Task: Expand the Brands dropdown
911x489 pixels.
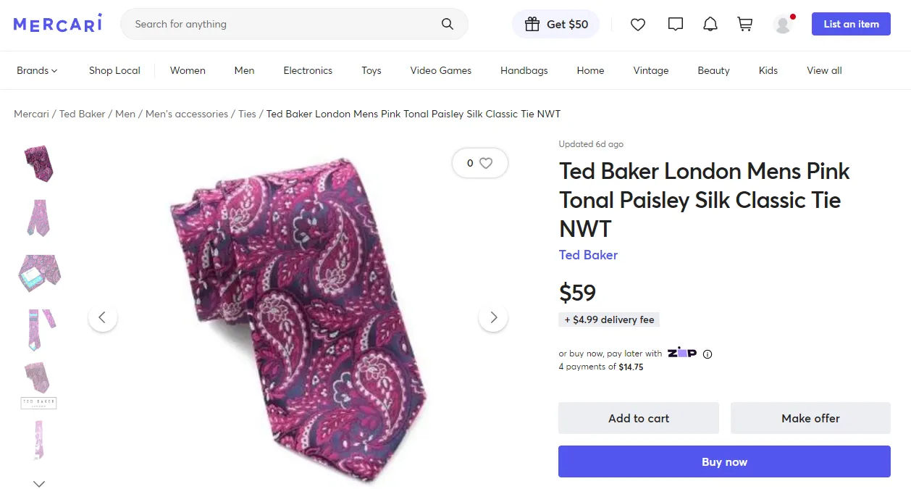Action: [x=36, y=70]
